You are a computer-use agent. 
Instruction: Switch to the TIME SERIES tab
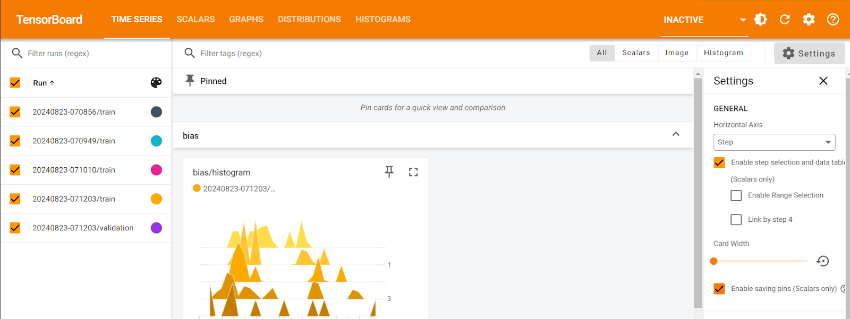click(137, 19)
